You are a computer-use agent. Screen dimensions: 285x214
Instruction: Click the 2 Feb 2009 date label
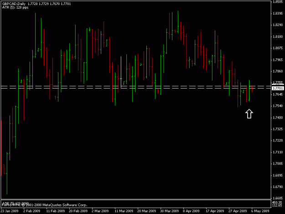31,211
